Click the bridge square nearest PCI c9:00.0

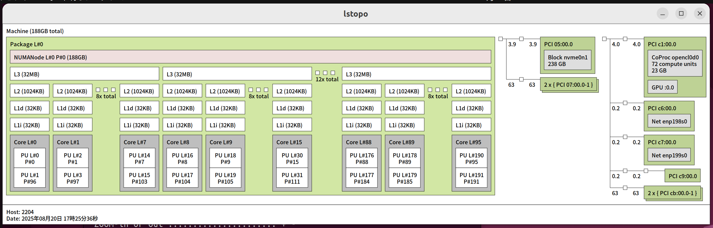(645, 171)
